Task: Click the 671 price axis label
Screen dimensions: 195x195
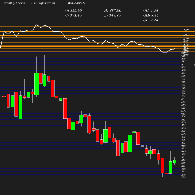Action: point(183,102)
